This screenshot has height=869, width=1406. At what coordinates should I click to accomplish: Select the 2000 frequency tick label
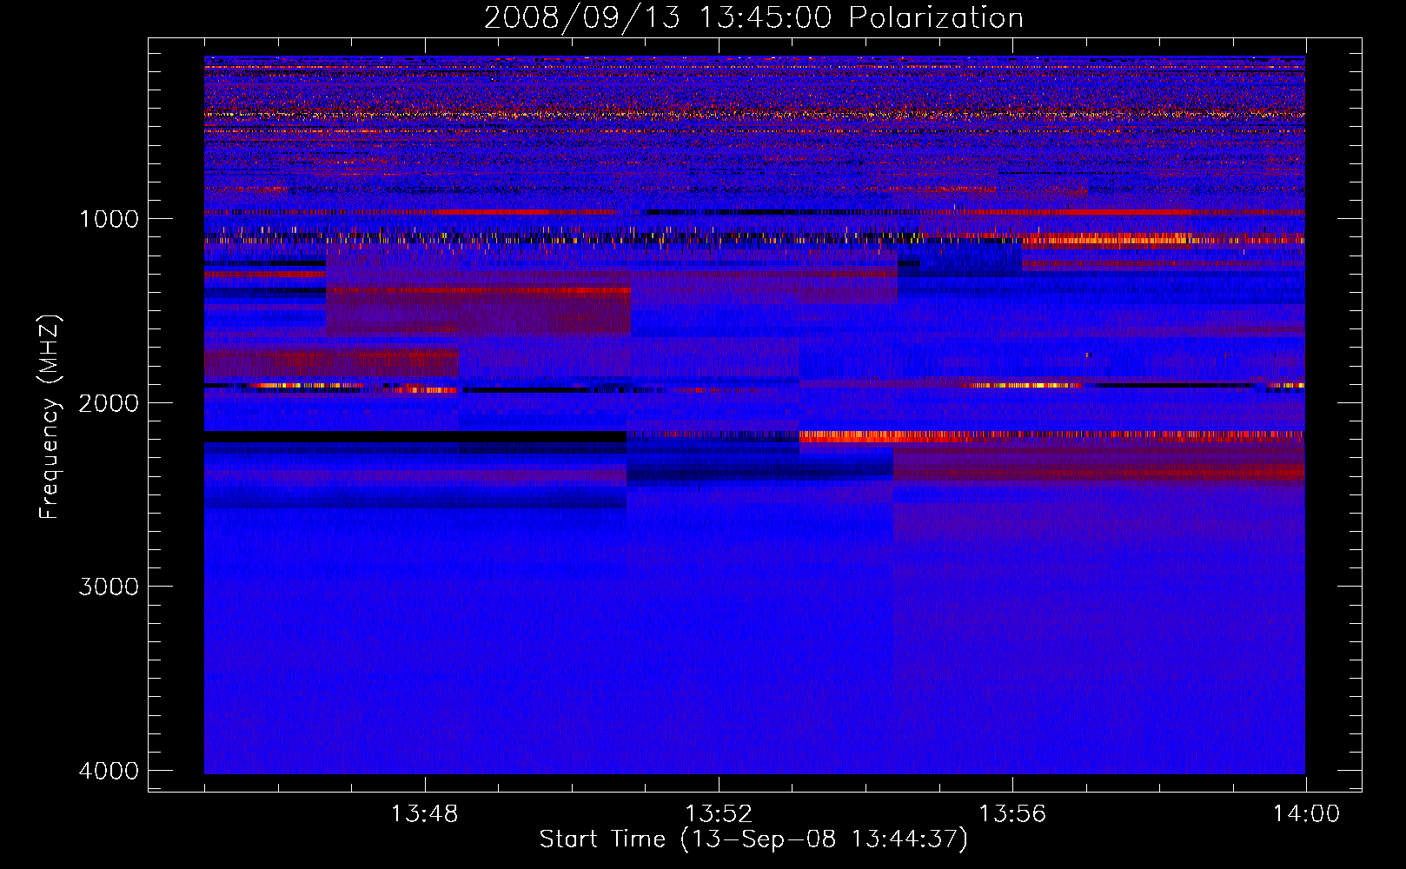(x=109, y=402)
